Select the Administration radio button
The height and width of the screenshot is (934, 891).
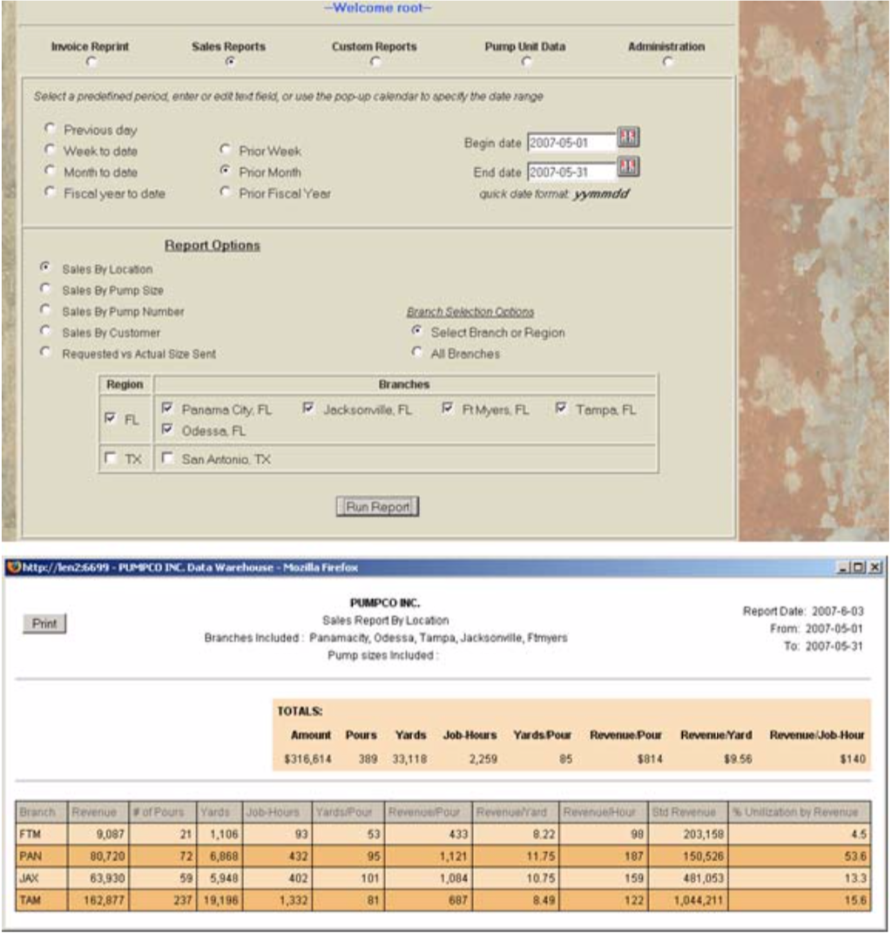(668, 61)
